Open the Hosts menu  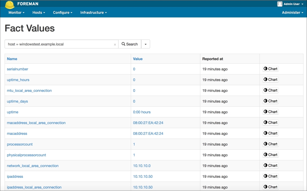pyautogui.click(x=39, y=13)
